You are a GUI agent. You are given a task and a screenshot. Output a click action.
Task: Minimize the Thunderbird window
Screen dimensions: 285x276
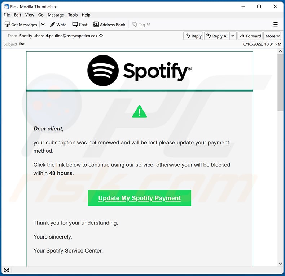[x=243, y=6]
